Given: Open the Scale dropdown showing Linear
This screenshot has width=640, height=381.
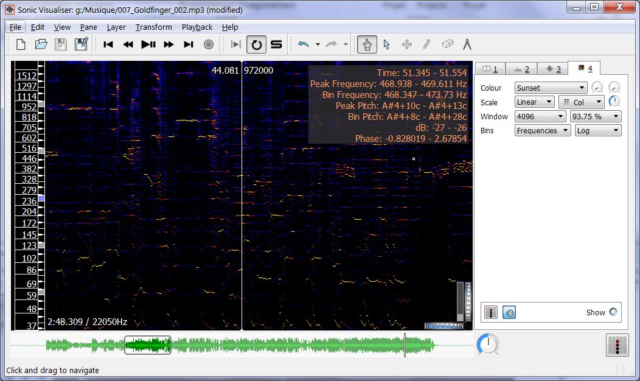Looking at the screenshot, I should point(534,102).
